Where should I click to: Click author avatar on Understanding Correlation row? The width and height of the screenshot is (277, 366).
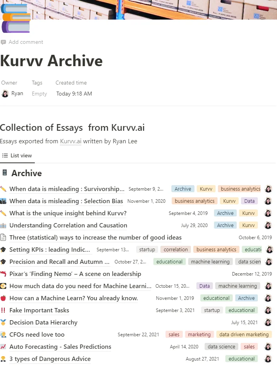click(x=268, y=225)
